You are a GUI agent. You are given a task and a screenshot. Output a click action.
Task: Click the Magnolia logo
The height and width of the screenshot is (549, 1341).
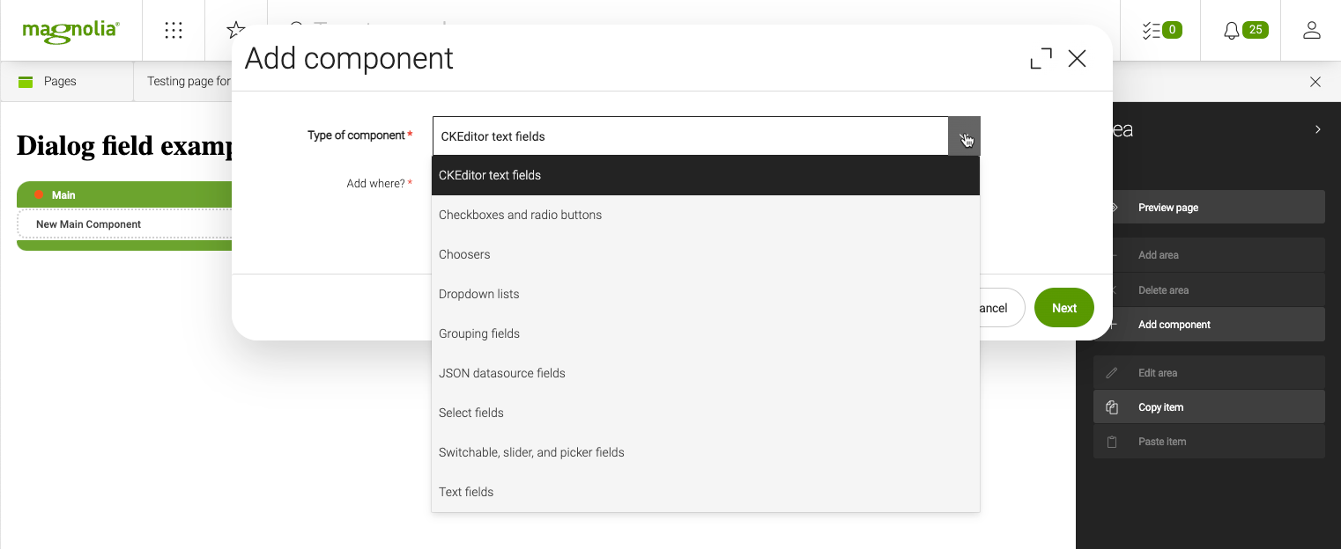(70, 31)
